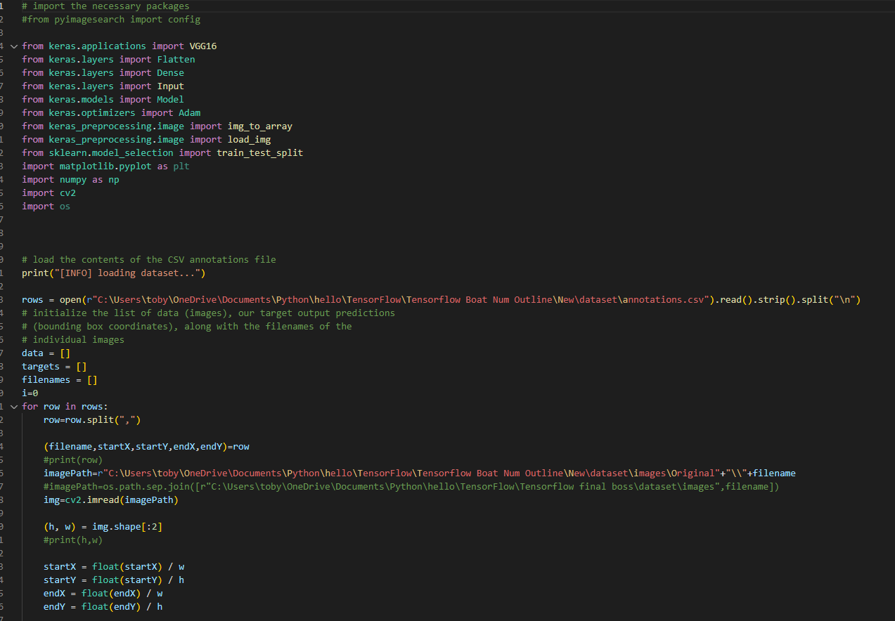
Task: Click the line 'data = []'
Action: 46,353
